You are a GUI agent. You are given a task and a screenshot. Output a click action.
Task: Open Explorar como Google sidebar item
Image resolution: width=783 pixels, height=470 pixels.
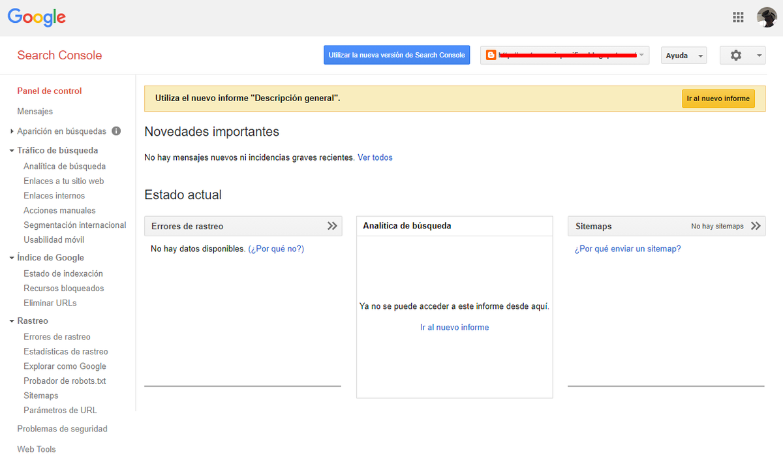point(65,366)
